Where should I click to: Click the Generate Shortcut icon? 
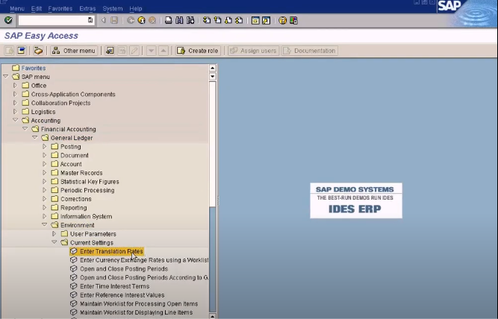pos(266,20)
